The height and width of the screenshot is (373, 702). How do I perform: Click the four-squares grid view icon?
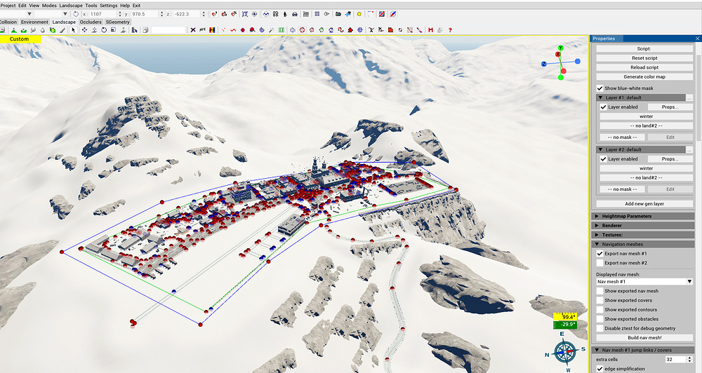[317, 14]
